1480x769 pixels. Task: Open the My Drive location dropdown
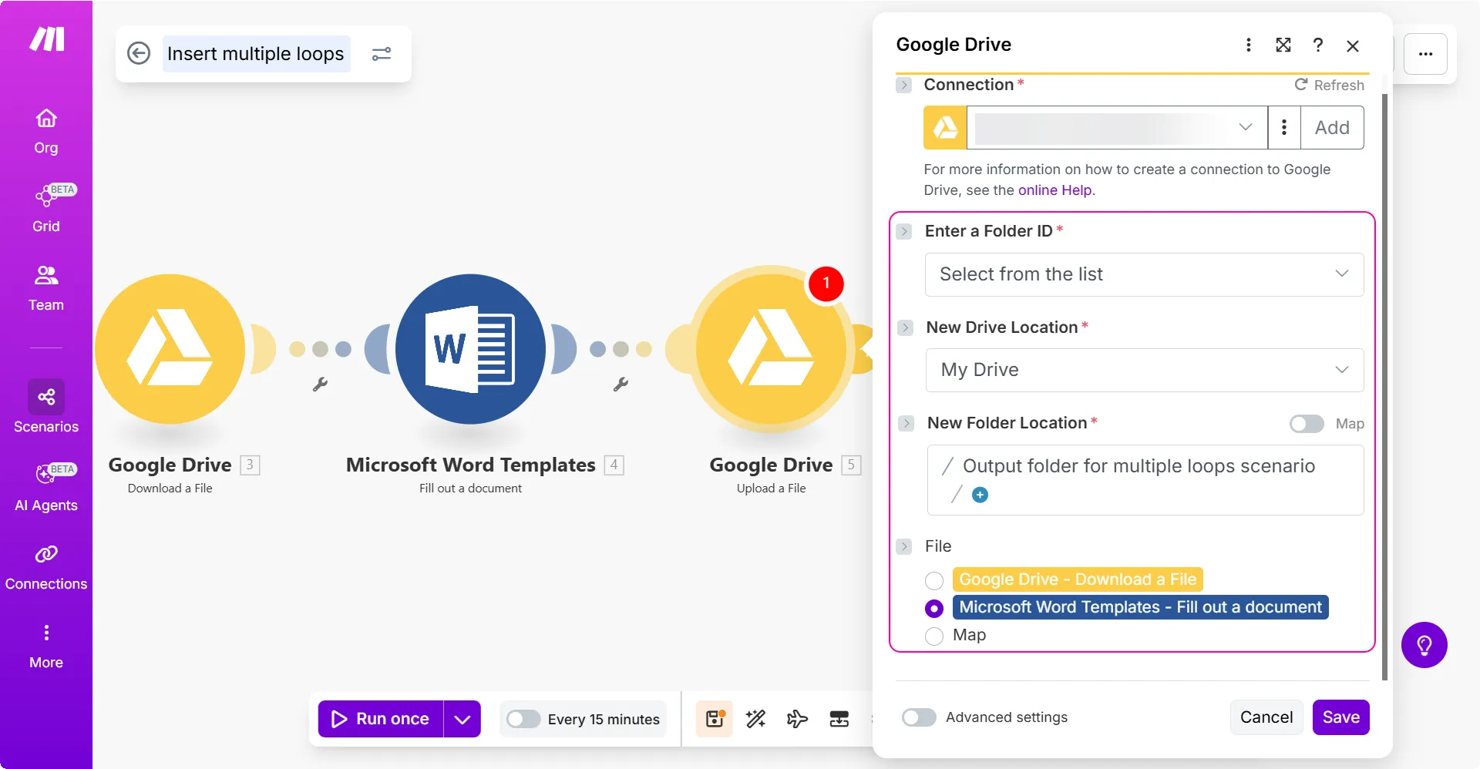point(1145,370)
